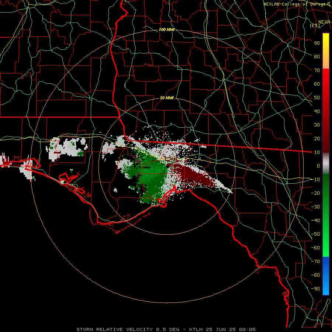Click the -20 scale label
The height and width of the screenshot is (332, 332).
click(315, 193)
